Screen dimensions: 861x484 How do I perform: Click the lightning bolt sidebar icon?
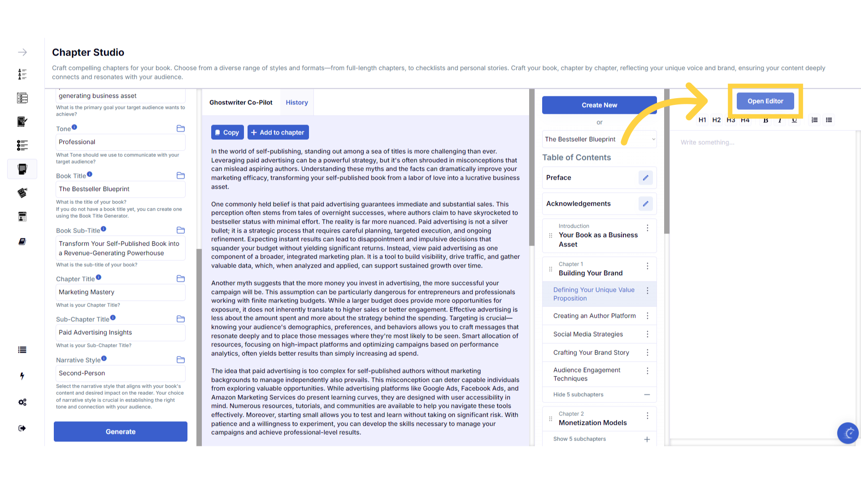tap(22, 376)
